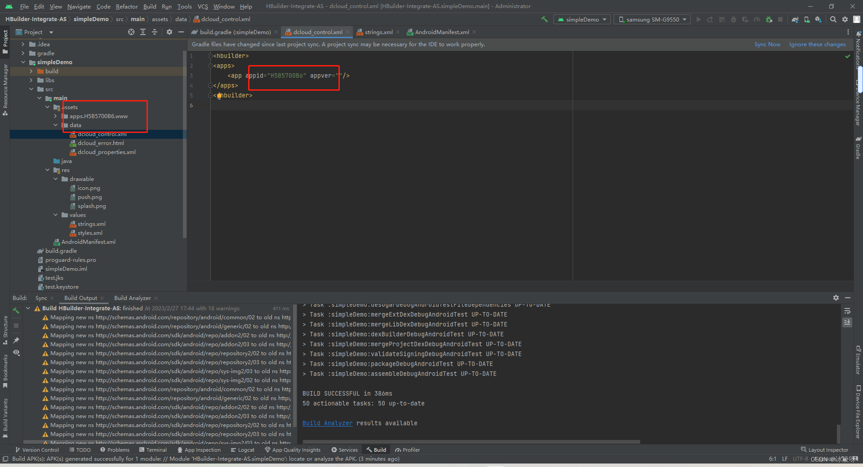
Task: Click the Make Project hammer icon
Action: tap(544, 19)
